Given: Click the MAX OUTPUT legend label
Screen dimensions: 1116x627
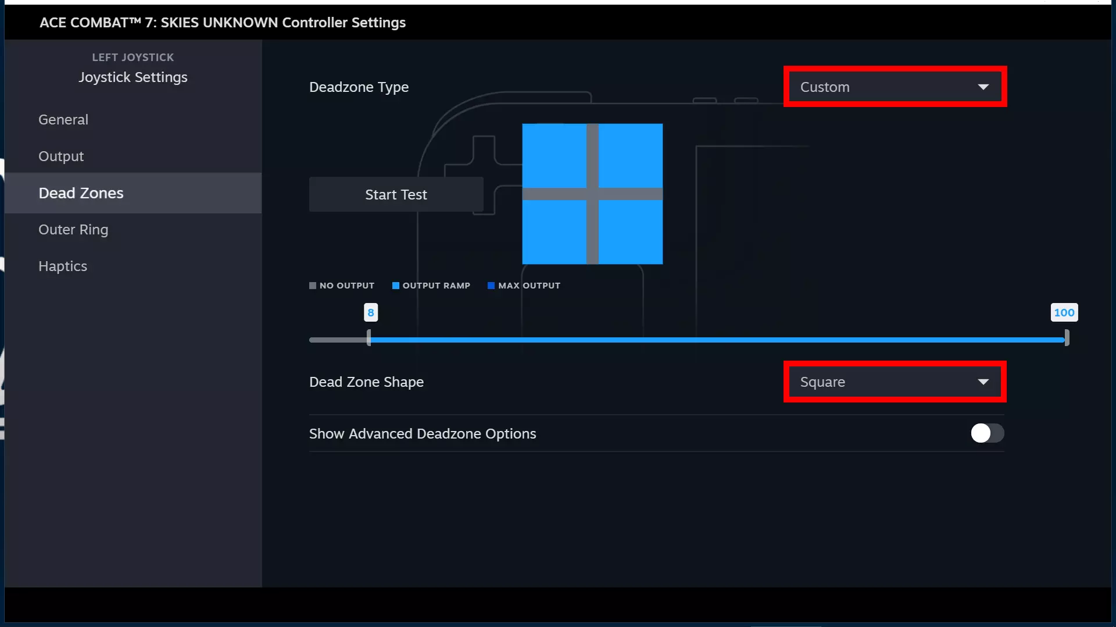Looking at the screenshot, I should pos(530,286).
